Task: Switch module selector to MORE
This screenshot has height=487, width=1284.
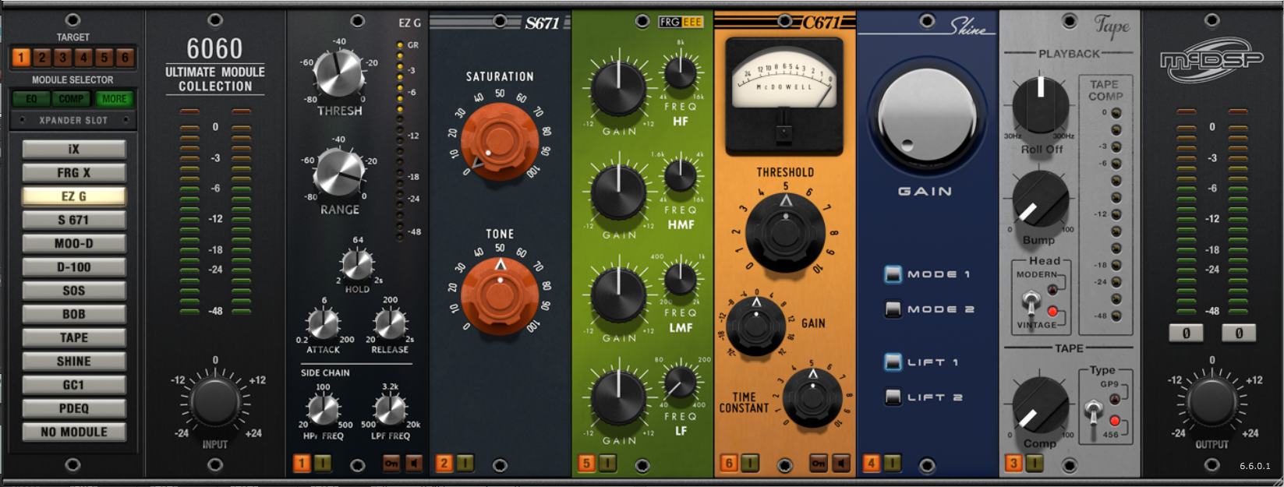Action: click(x=114, y=99)
